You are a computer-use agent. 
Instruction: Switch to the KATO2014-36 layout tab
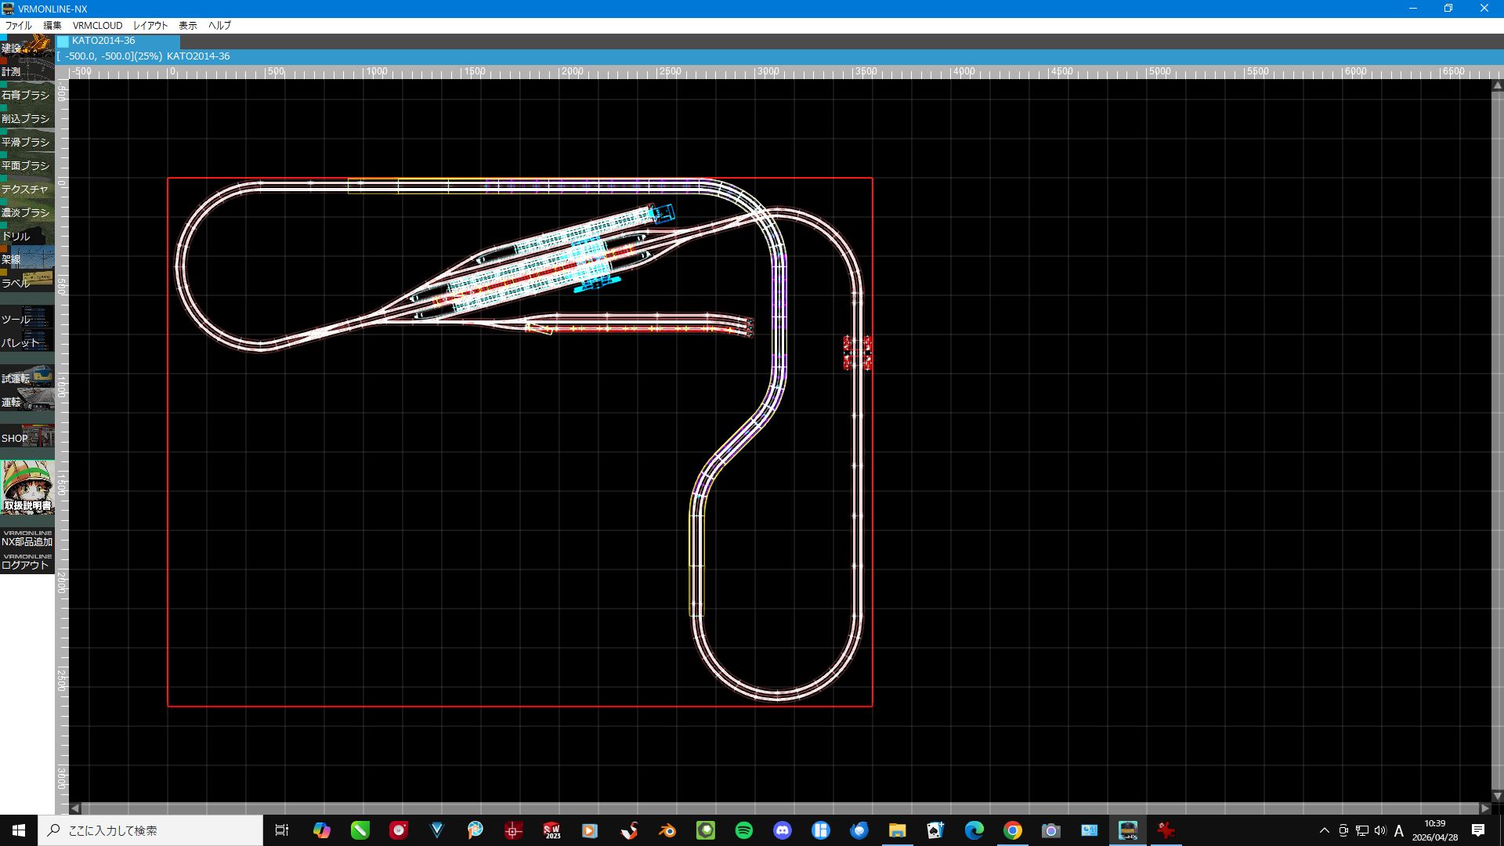pos(117,41)
